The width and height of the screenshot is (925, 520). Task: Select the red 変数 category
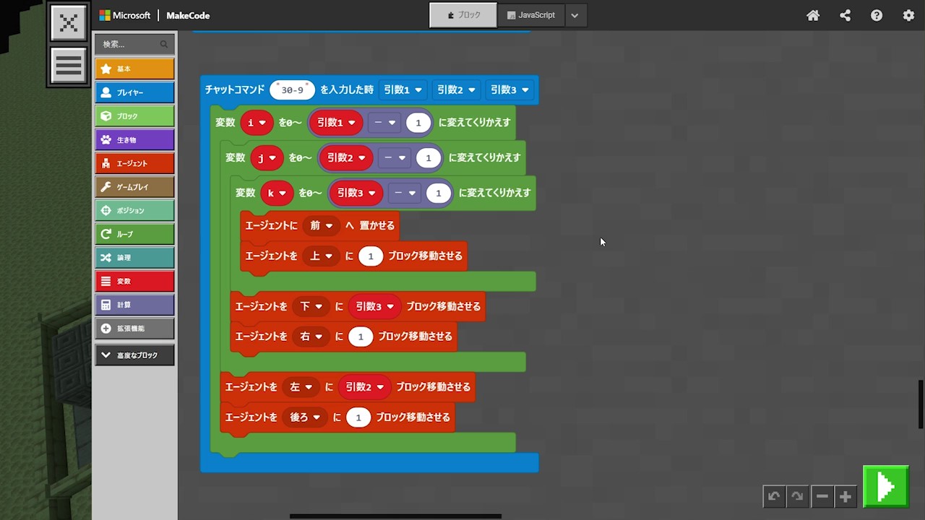click(x=134, y=281)
